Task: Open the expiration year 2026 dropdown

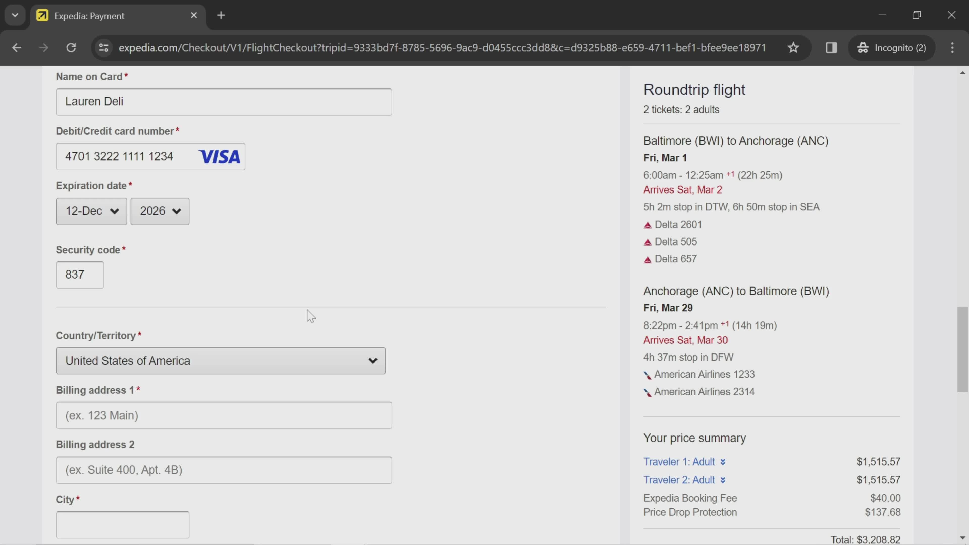Action: pyautogui.click(x=160, y=211)
